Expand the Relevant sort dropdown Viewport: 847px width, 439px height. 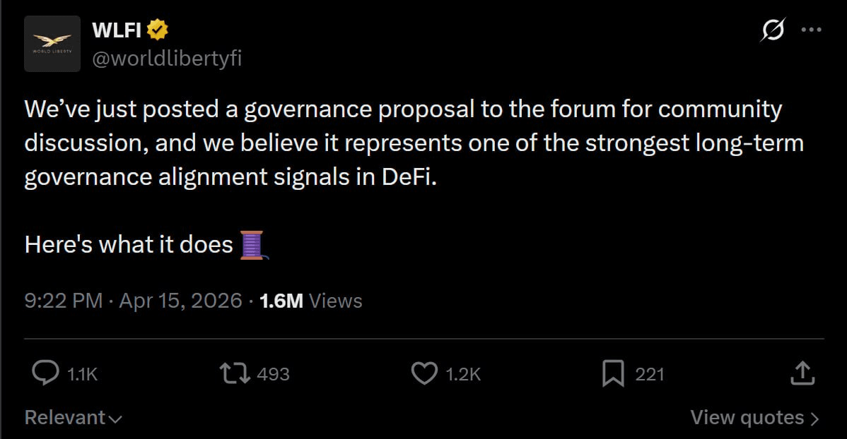point(74,418)
